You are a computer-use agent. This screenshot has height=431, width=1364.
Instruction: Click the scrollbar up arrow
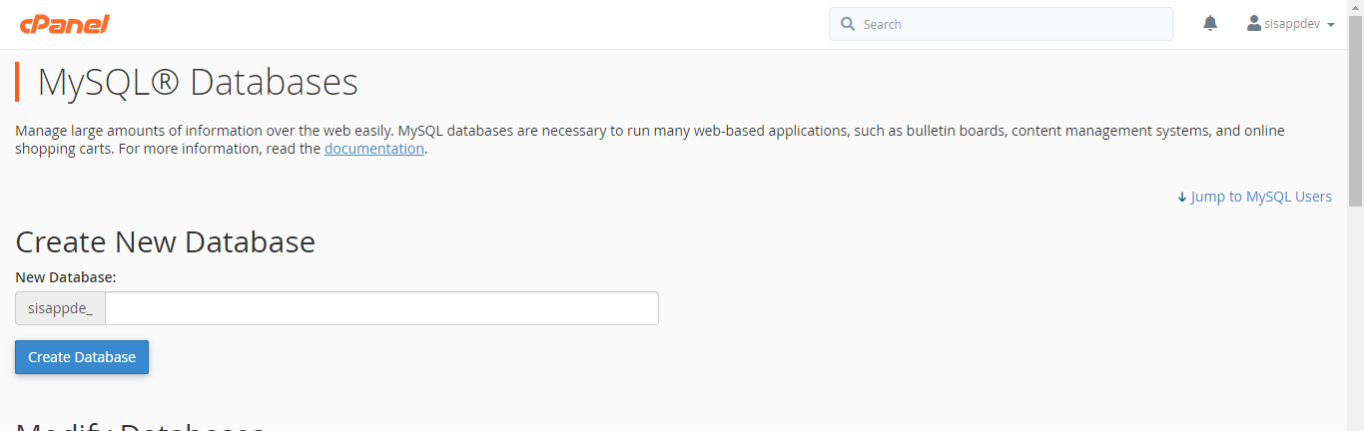(1355, 7)
